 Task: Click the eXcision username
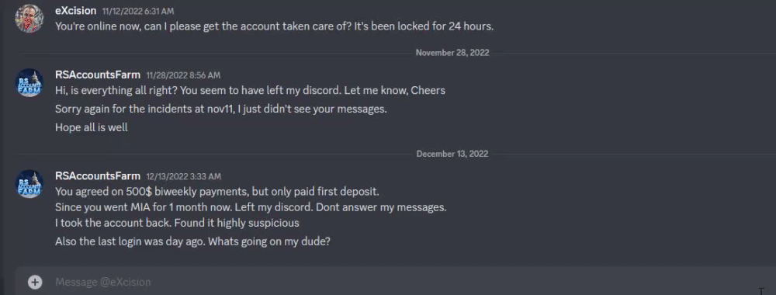[76, 11]
